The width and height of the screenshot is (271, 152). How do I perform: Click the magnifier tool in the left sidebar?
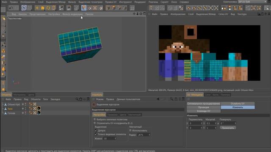pyautogui.click(x=3, y=75)
